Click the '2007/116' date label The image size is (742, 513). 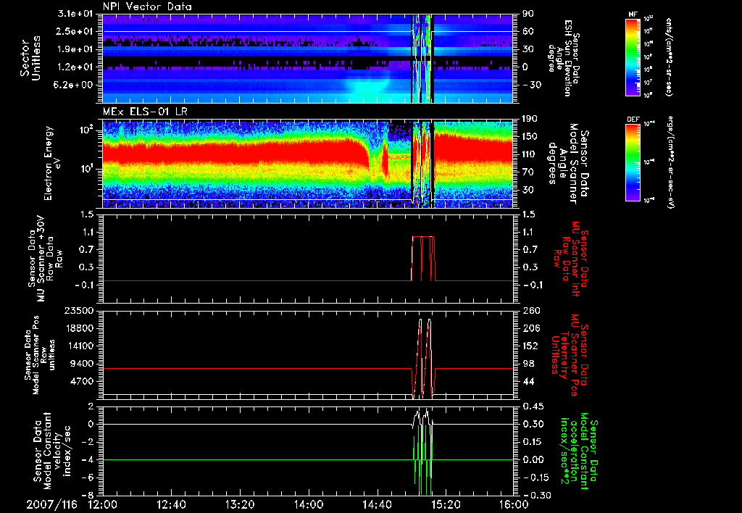pyautogui.click(x=51, y=504)
